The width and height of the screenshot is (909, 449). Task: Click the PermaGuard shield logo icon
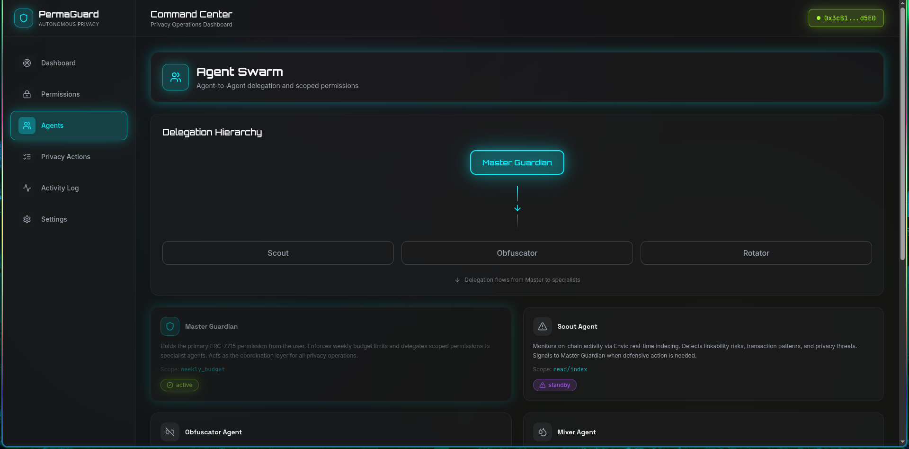[x=24, y=18]
